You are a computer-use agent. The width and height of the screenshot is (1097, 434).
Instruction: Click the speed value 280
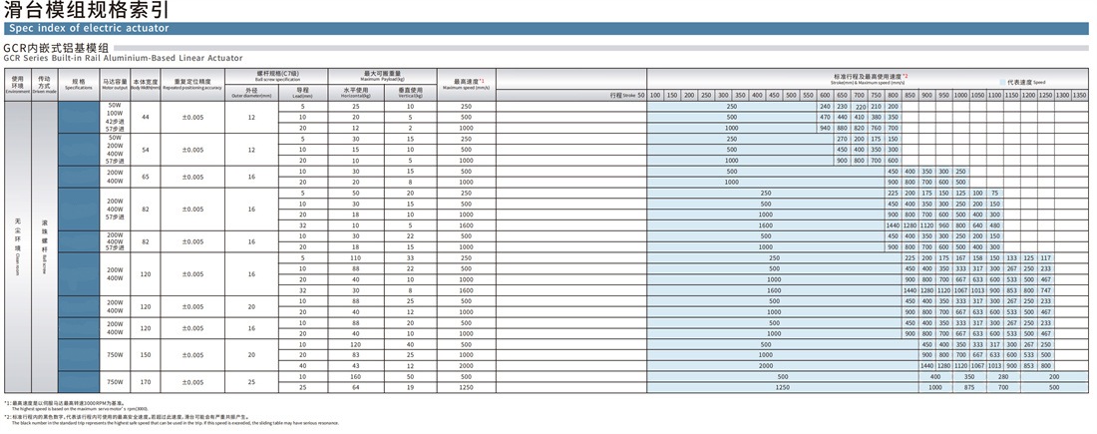1003,376
